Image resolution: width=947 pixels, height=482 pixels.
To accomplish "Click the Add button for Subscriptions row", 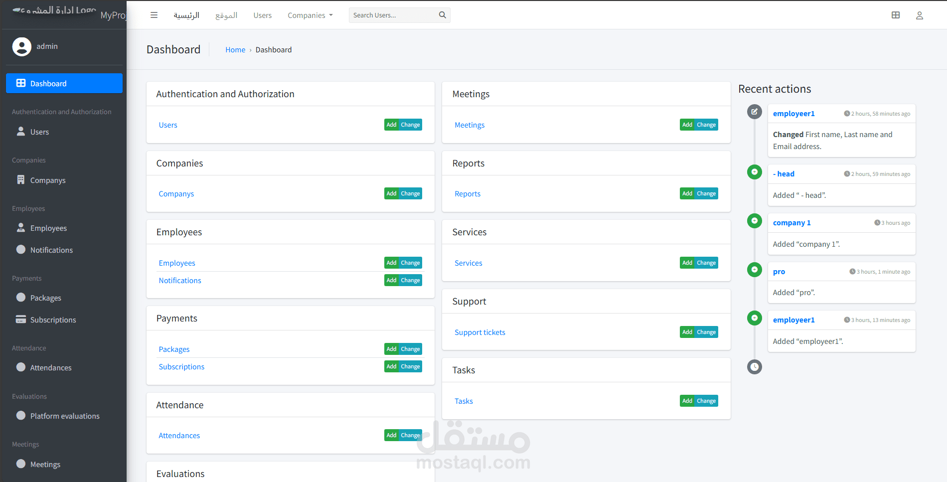I will point(391,366).
